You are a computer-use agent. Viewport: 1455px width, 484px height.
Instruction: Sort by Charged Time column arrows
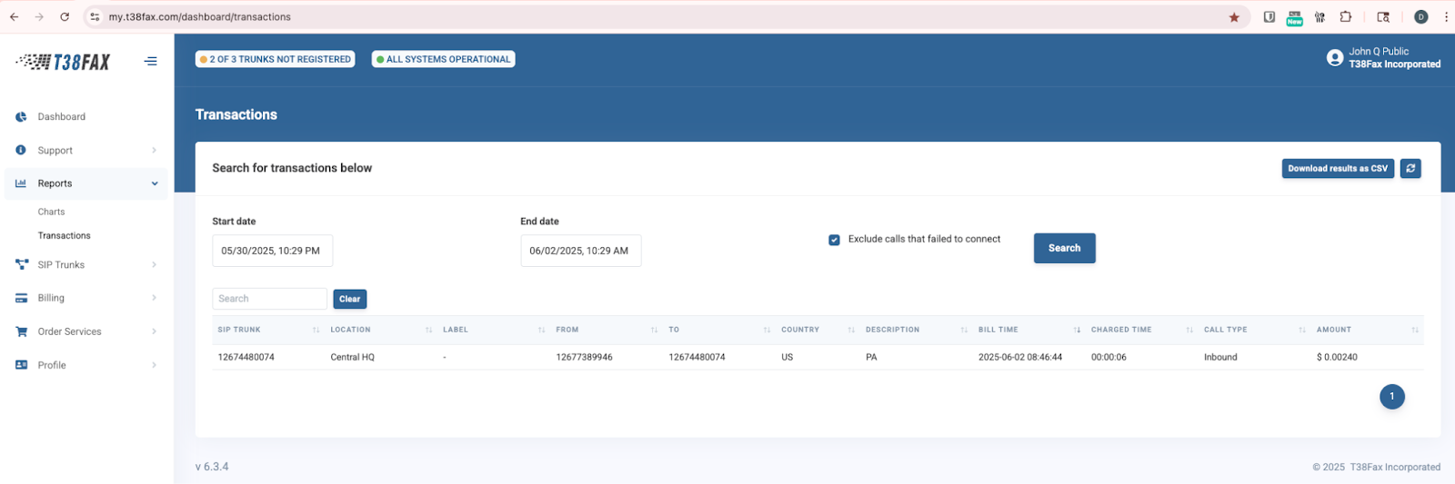pos(1189,330)
